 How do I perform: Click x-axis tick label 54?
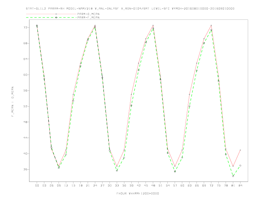[x=168, y=185]
